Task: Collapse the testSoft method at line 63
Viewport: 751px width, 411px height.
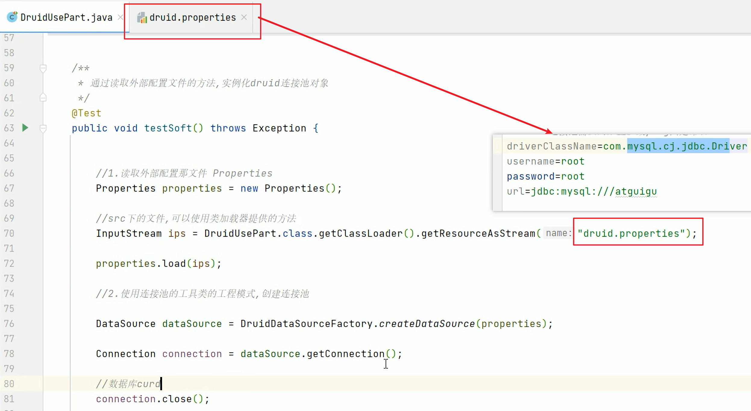Action: tap(43, 128)
